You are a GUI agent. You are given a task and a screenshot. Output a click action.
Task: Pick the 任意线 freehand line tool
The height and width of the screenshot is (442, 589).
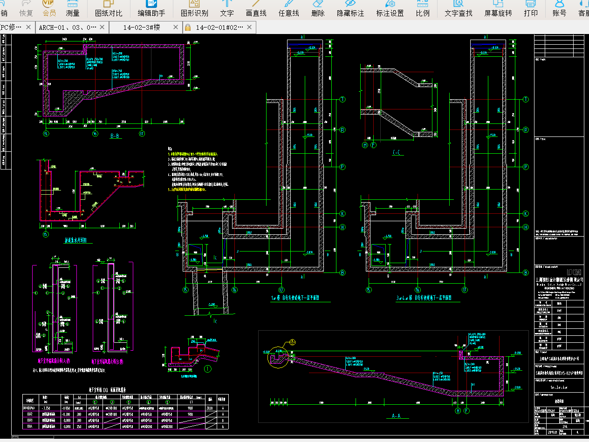(x=288, y=9)
